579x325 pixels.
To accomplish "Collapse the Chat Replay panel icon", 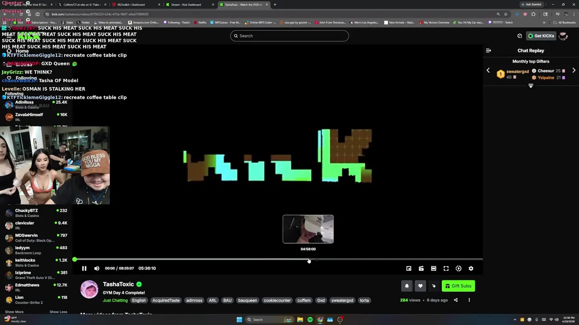I will click(x=489, y=51).
